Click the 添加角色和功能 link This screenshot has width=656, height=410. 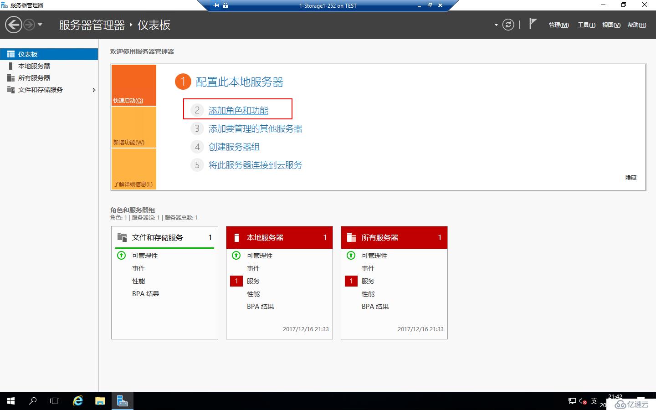(238, 110)
